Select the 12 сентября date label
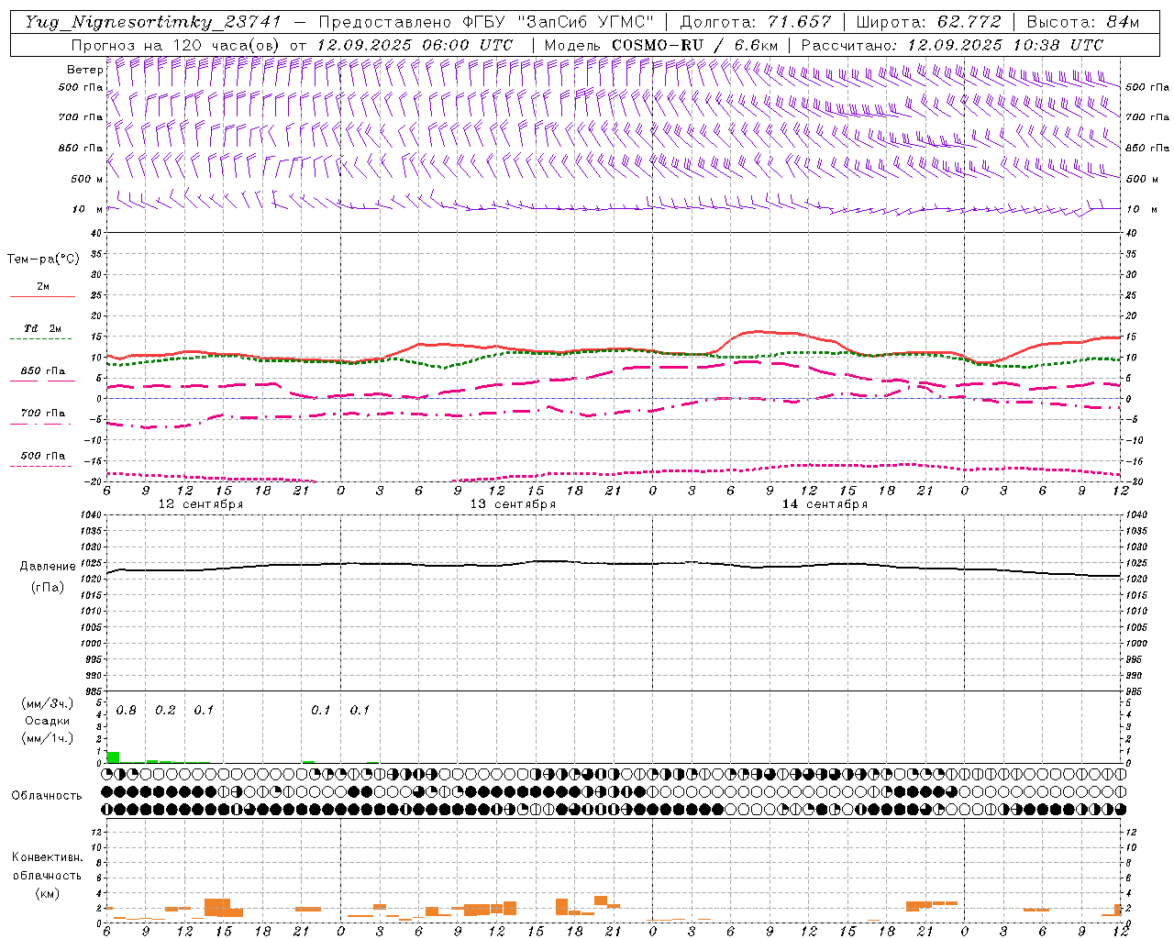1174x939 pixels. pyautogui.click(x=201, y=504)
